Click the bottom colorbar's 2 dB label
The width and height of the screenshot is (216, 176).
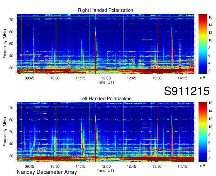click(209, 159)
